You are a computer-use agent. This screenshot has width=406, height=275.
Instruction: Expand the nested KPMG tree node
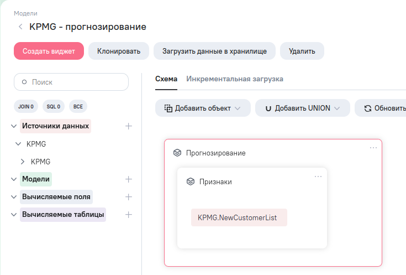point(23,162)
